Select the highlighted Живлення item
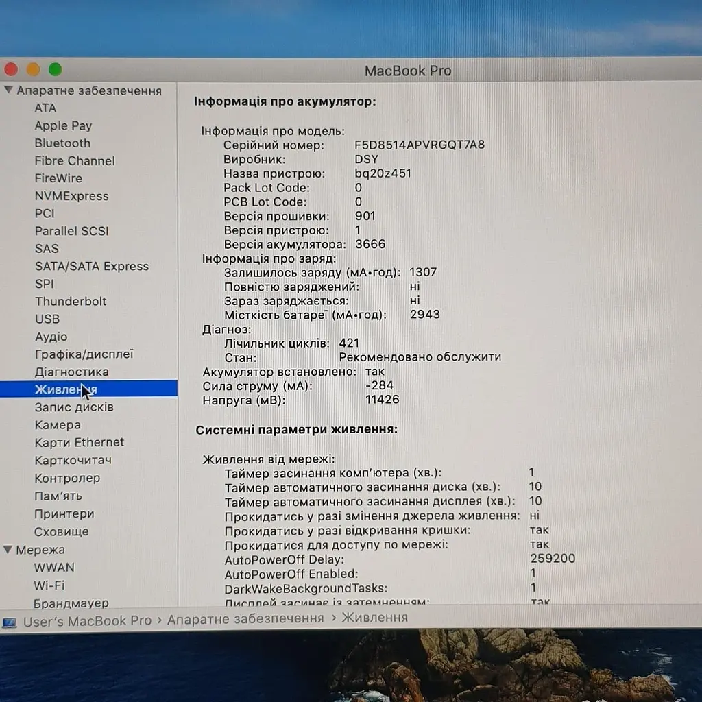The width and height of the screenshot is (702, 702). click(x=88, y=389)
